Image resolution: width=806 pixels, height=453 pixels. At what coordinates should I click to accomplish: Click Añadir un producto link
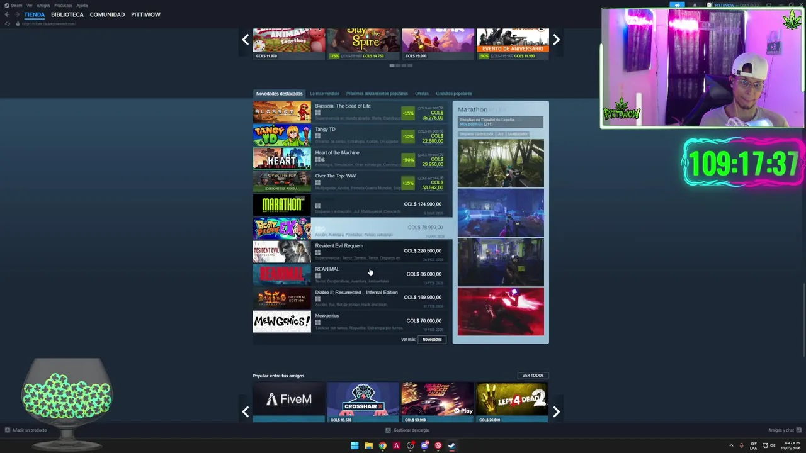(x=30, y=430)
